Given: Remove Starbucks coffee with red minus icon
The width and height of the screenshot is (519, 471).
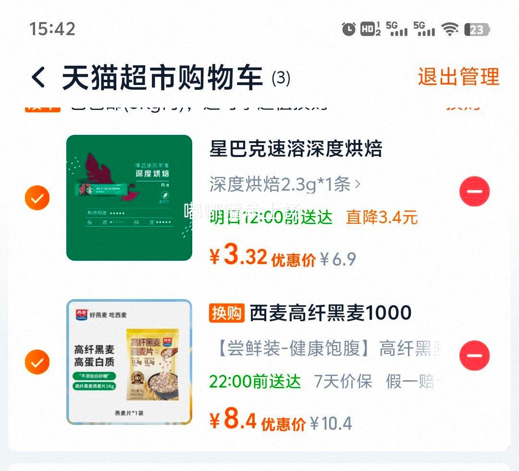Looking at the screenshot, I should coord(474,191).
